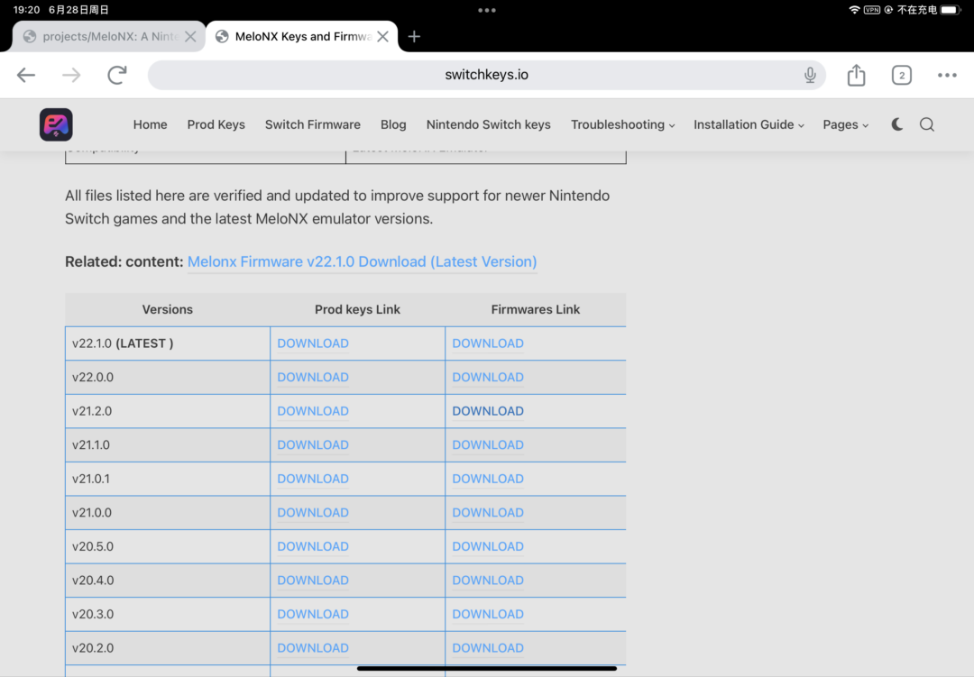Download firmware for v20.3.0
The width and height of the screenshot is (974, 677).
(x=488, y=614)
